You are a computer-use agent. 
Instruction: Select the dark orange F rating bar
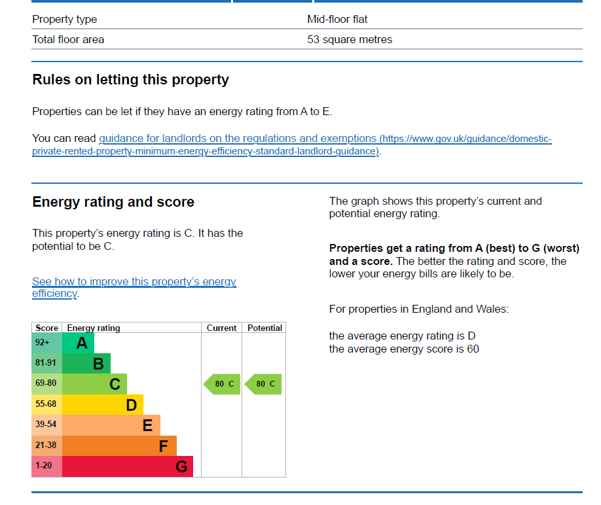click(119, 445)
